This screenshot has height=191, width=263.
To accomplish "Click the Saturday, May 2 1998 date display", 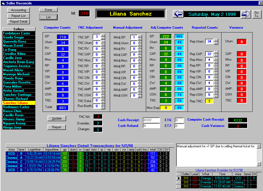I will [x=212, y=14].
